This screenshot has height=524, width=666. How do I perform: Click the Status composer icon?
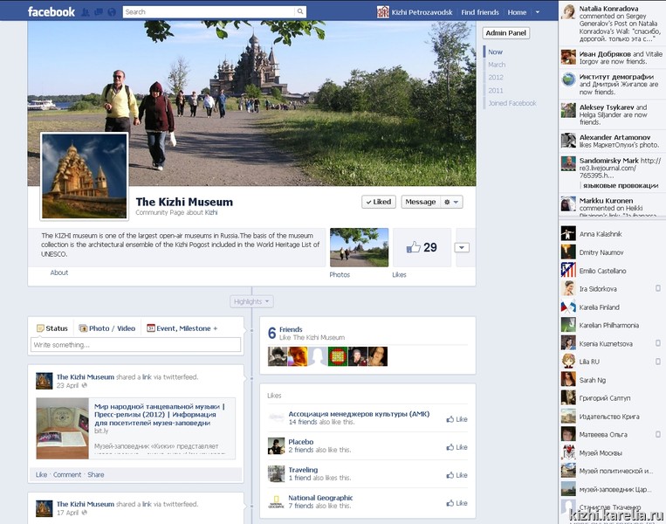click(x=40, y=328)
